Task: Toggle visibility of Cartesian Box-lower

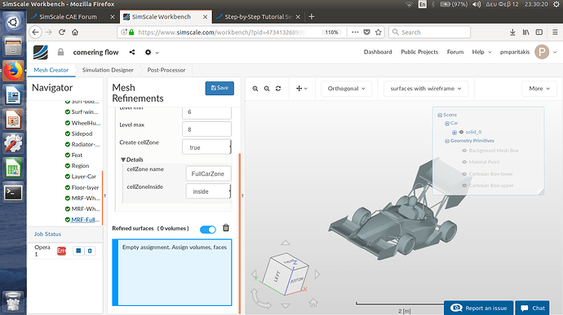Action: tap(464, 174)
